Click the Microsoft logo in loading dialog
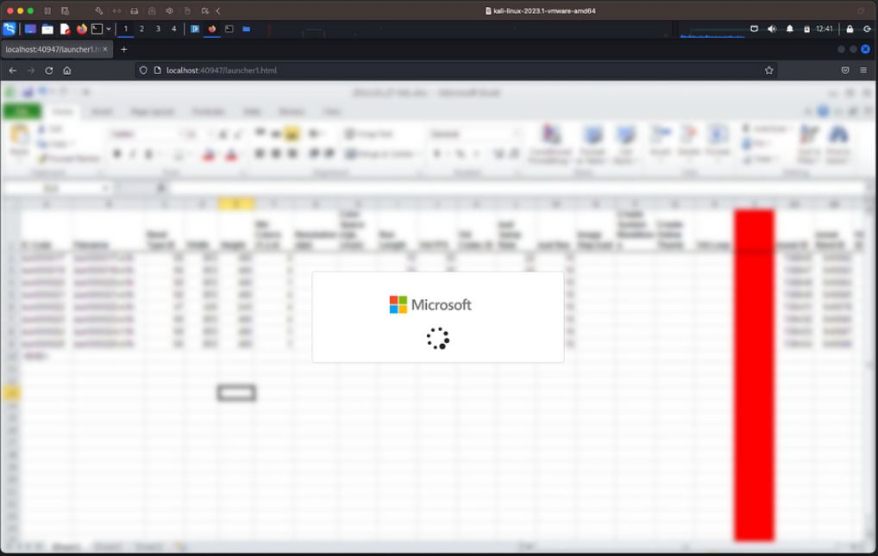 coord(430,304)
